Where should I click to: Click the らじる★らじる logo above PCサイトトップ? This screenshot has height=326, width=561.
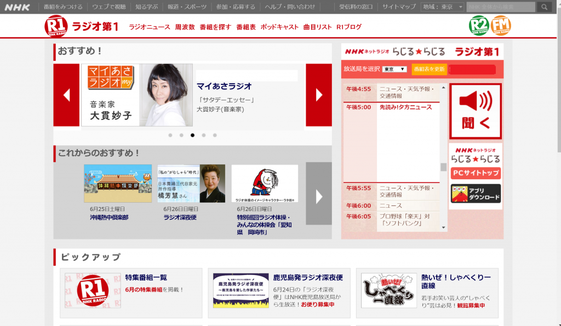click(476, 155)
